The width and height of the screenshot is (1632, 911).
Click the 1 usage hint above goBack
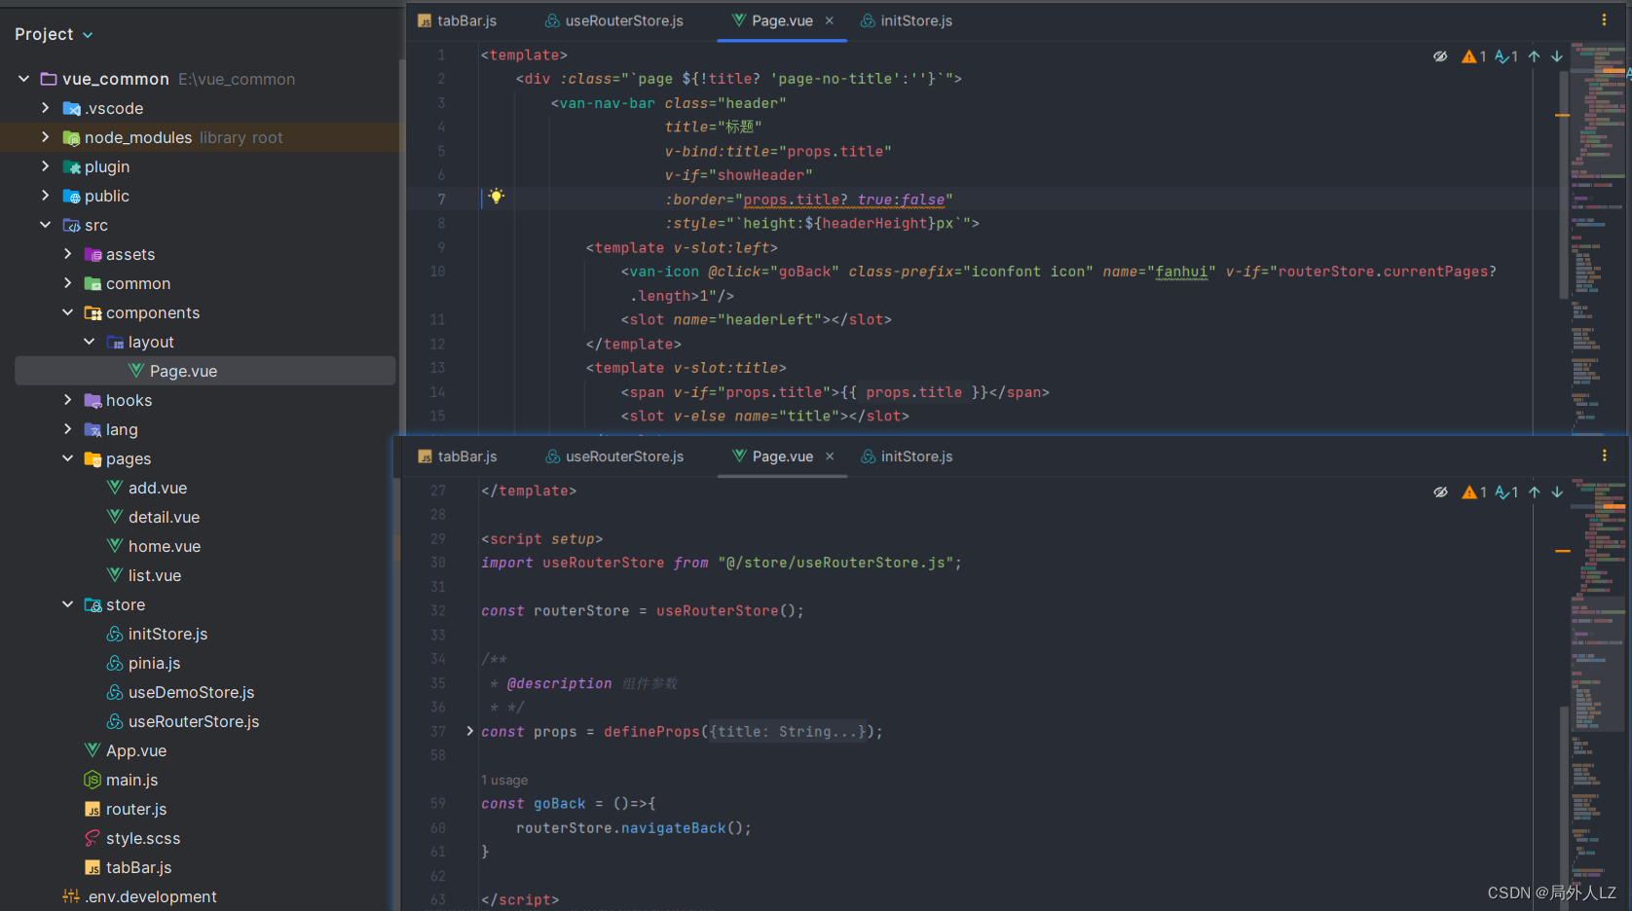tap(504, 780)
